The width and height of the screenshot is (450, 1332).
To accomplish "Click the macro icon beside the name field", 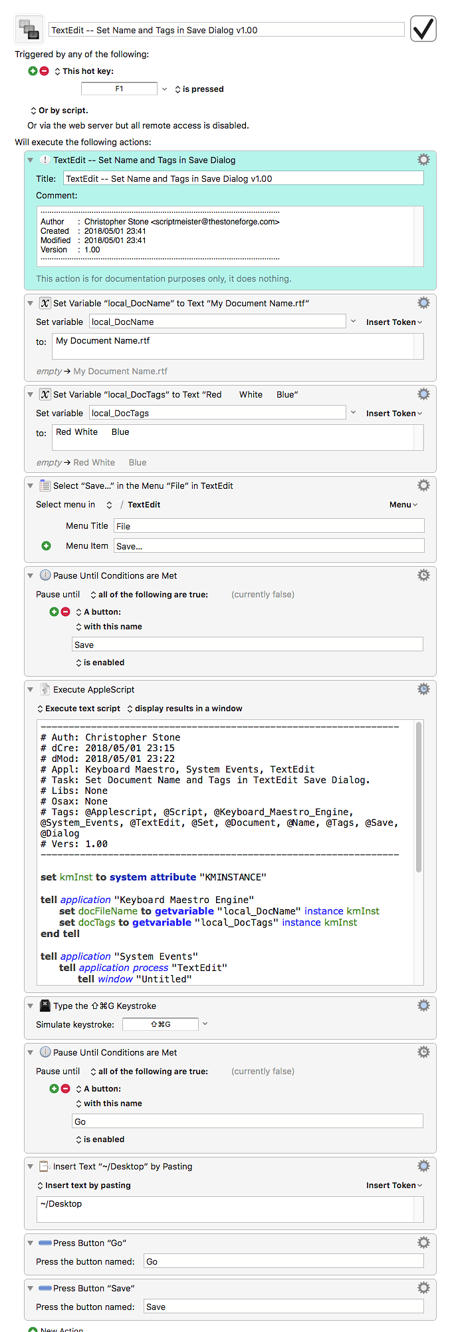I will click(29, 29).
